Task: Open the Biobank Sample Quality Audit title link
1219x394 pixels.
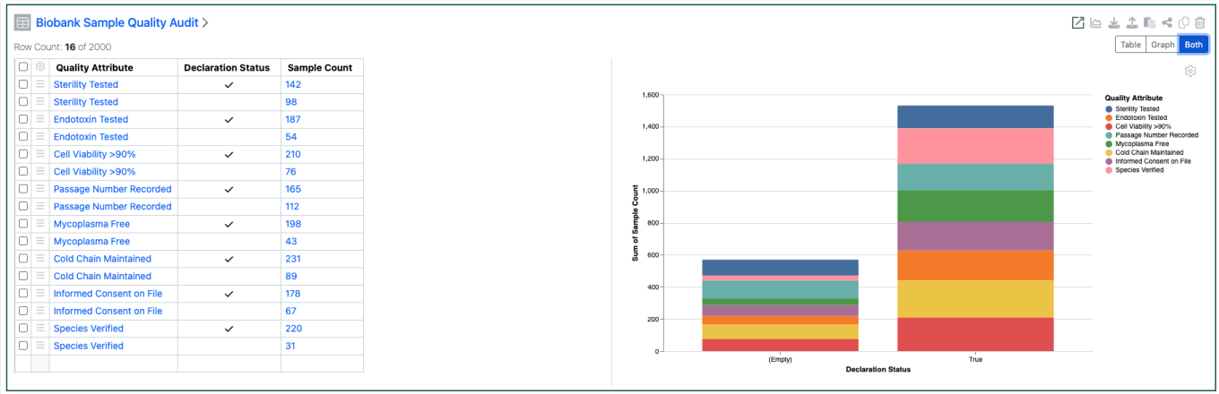Action: click(x=117, y=23)
